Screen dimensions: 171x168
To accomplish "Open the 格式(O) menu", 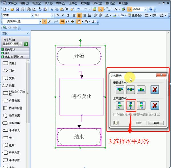I will 61,3.
